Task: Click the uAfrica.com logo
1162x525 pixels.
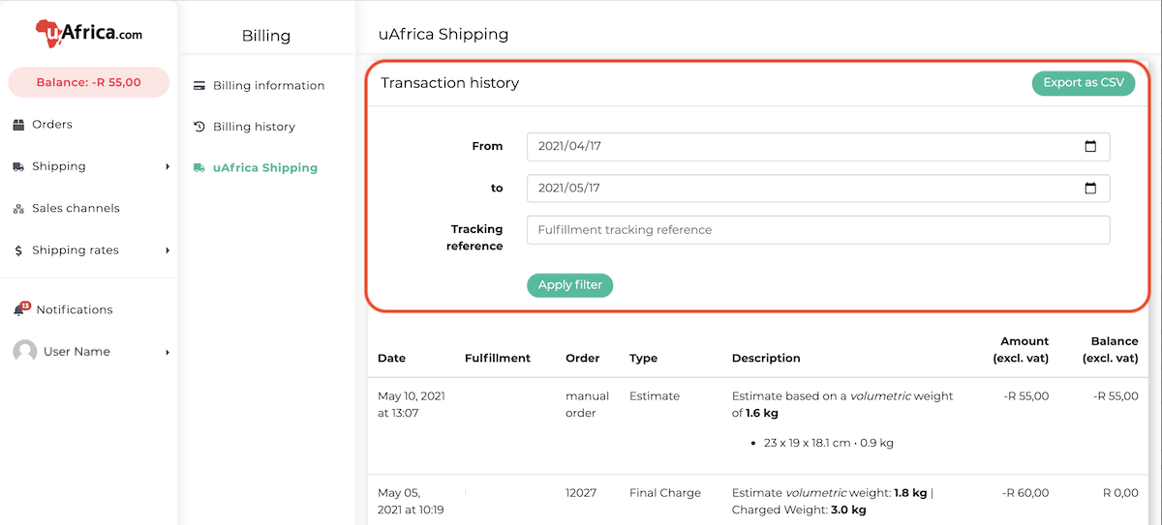Action: (88, 34)
